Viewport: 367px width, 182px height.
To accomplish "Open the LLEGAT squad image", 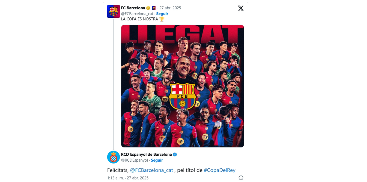I will click(x=183, y=86).
